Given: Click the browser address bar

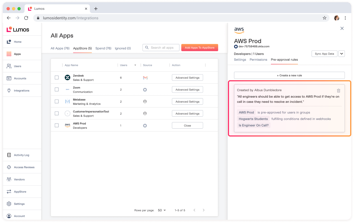Looking at the screenshot, I should pos(181,18).
